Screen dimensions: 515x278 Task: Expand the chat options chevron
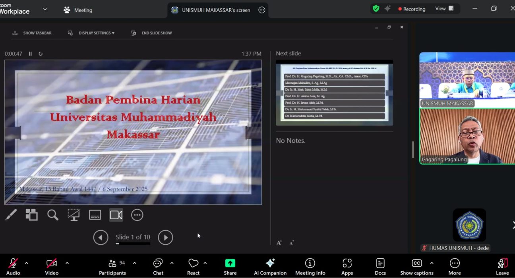(x=172, y=263)
